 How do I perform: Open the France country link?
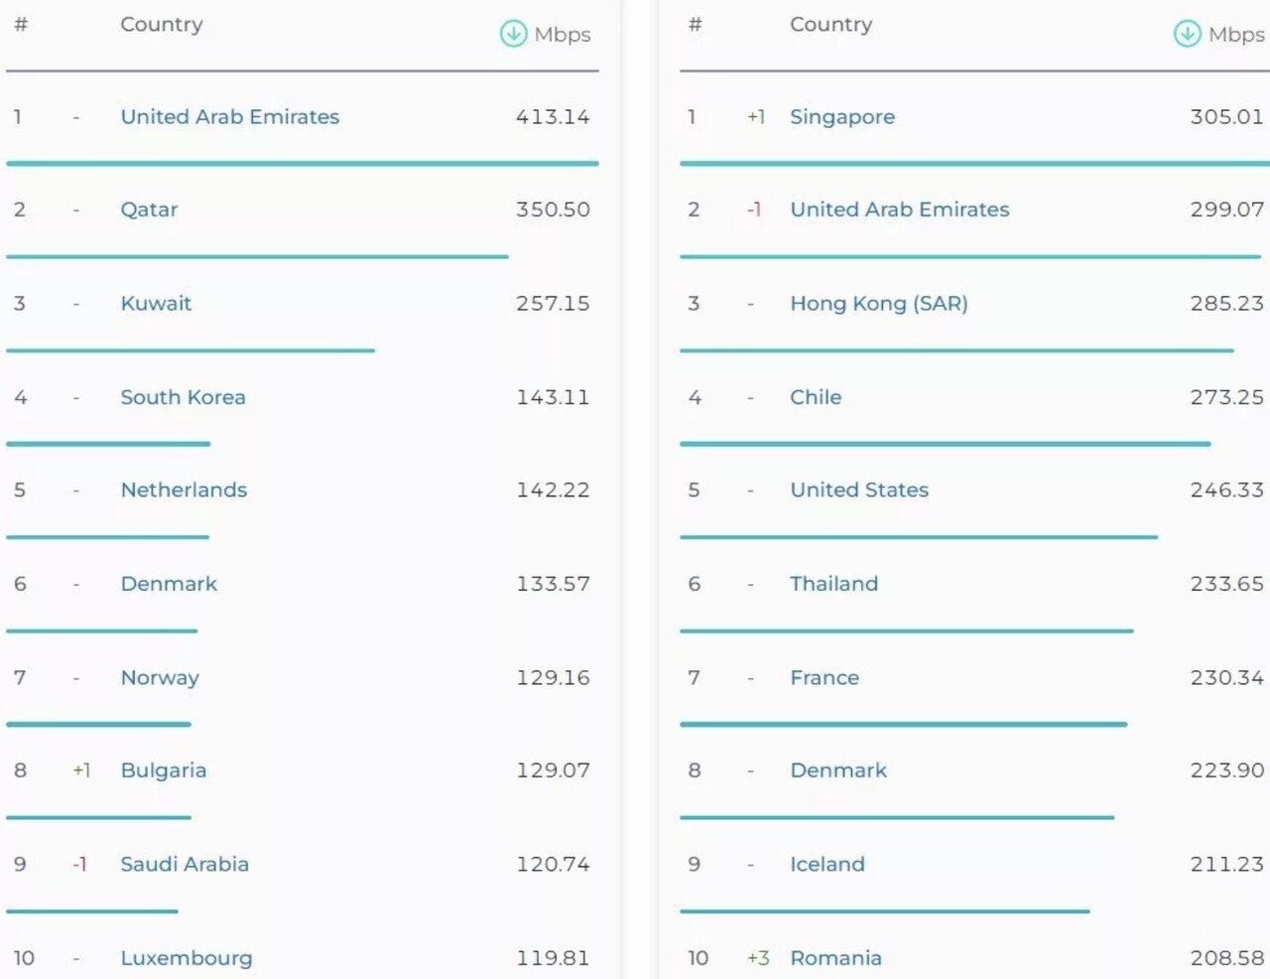coord(825,677)
